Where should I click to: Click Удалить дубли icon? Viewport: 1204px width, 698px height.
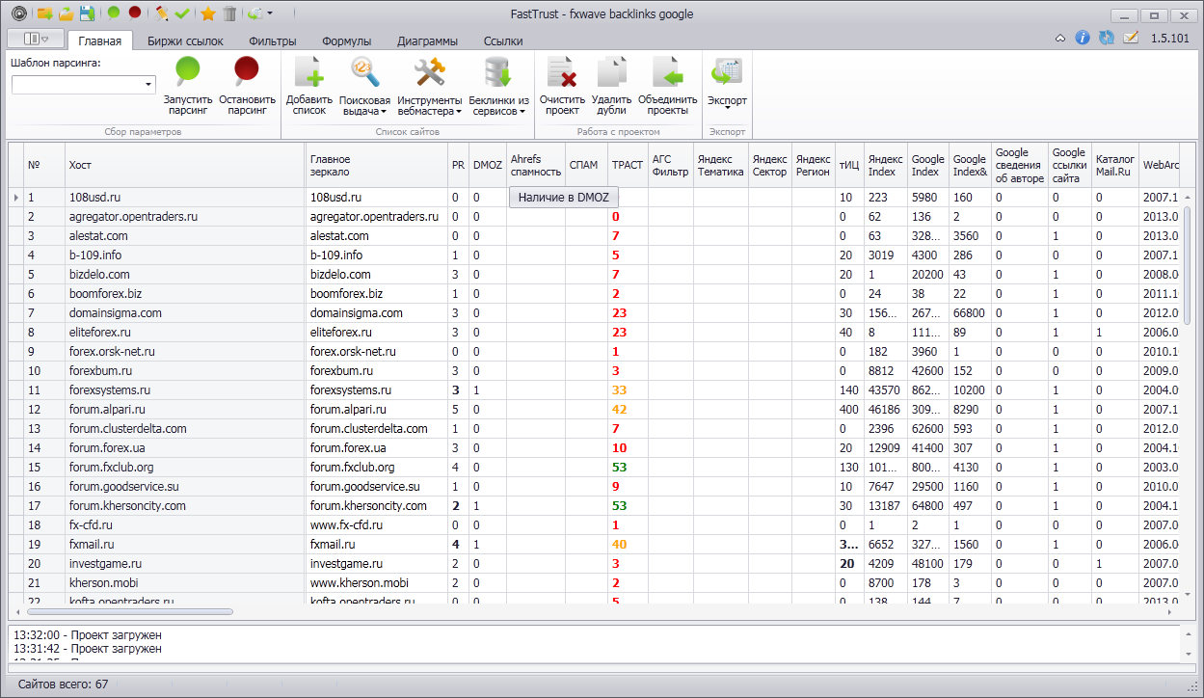[x=611, y=85]
